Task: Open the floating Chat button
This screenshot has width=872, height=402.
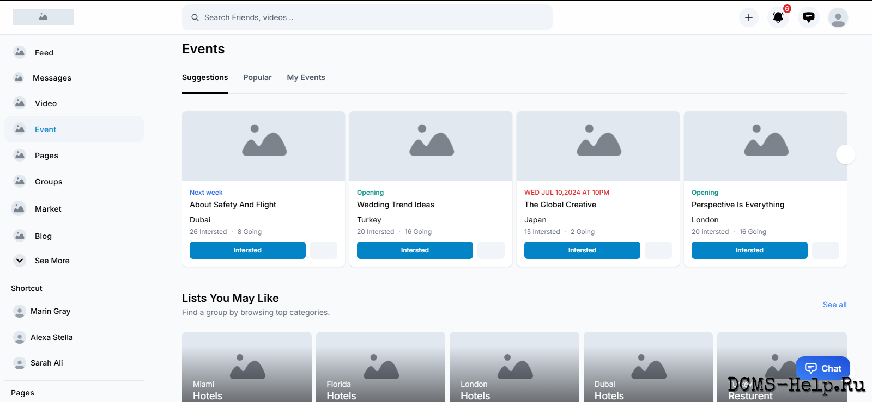Action: tap(822, 368)
